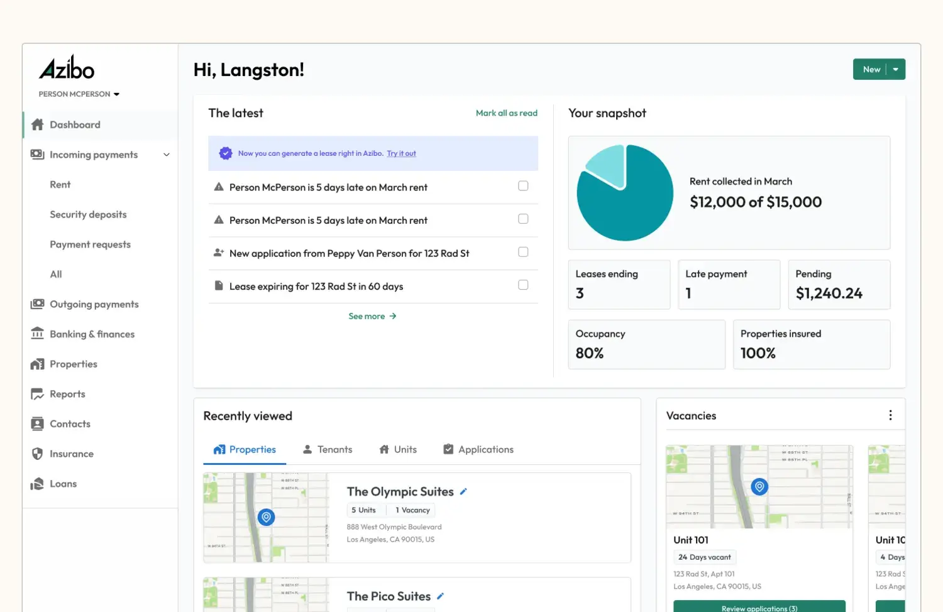943x612 pixels.
Task: Open the Dashboard house icon
Action: click(x=38, y=124)
